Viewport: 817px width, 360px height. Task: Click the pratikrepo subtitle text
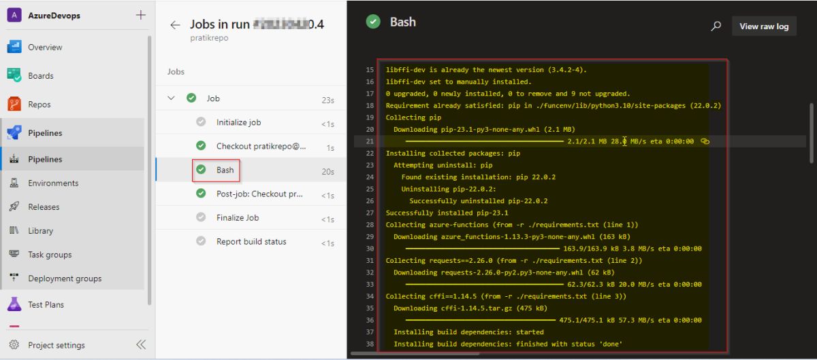[209, 38]
